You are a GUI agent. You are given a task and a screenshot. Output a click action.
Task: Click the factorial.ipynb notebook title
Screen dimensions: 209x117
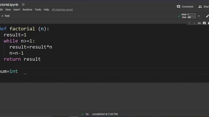click(9, 5)
